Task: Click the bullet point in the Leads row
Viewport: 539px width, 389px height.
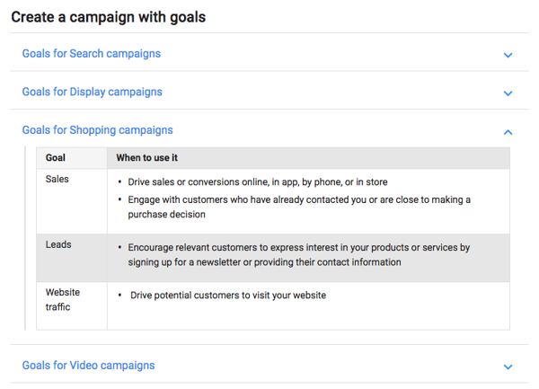Action: click(x=120, y=247)
